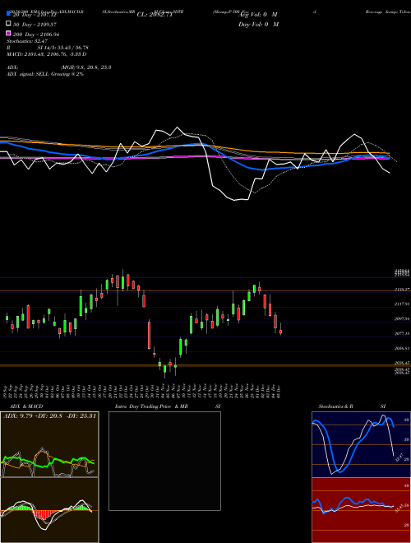Image resolution: width=411 pixels, height=543 pixels.
Task: Click the 'Stochastics & R' panel title
Action: (x=335, y=406)
